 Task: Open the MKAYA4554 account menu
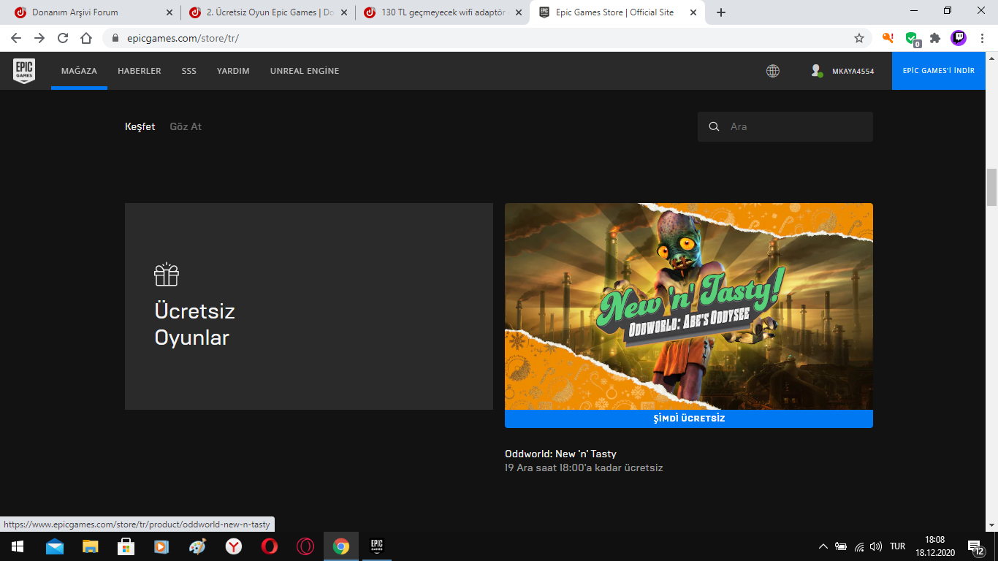click(853, 71)
